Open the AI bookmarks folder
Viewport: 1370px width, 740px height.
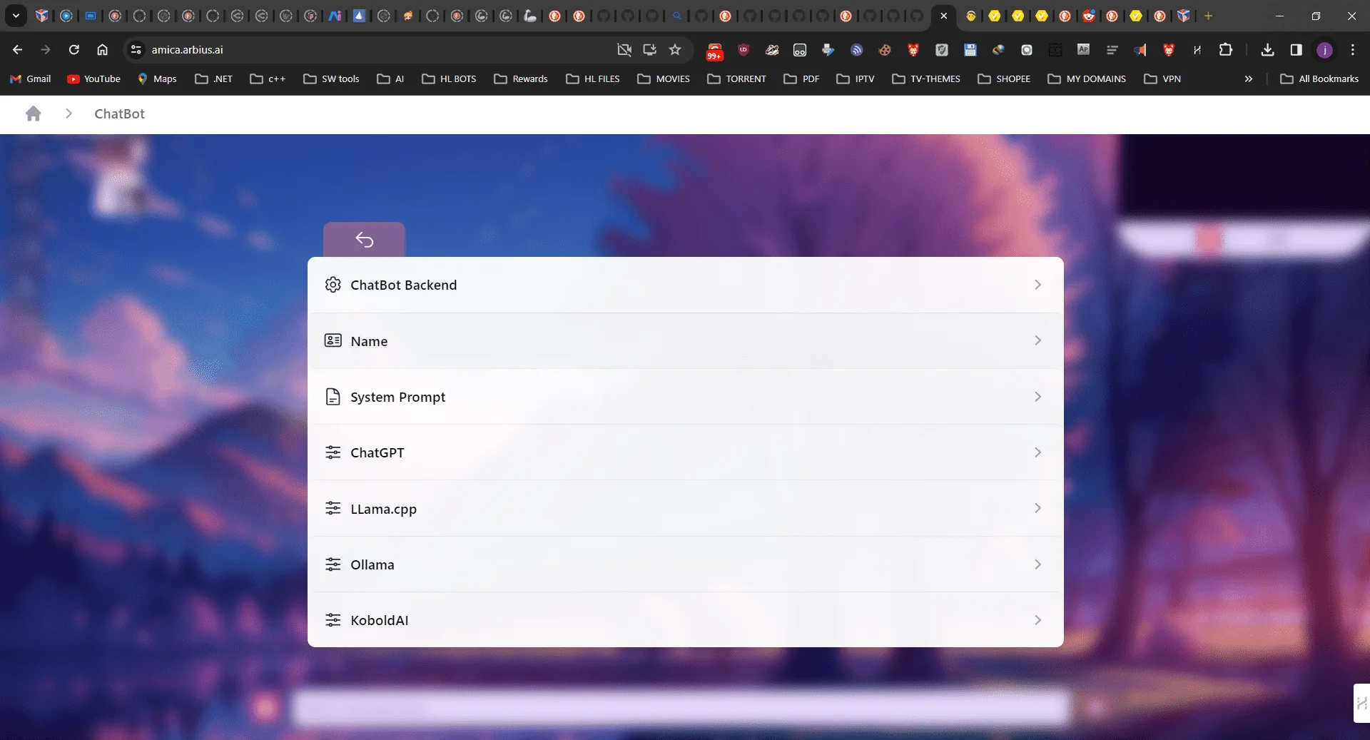[x=390, y=78]
